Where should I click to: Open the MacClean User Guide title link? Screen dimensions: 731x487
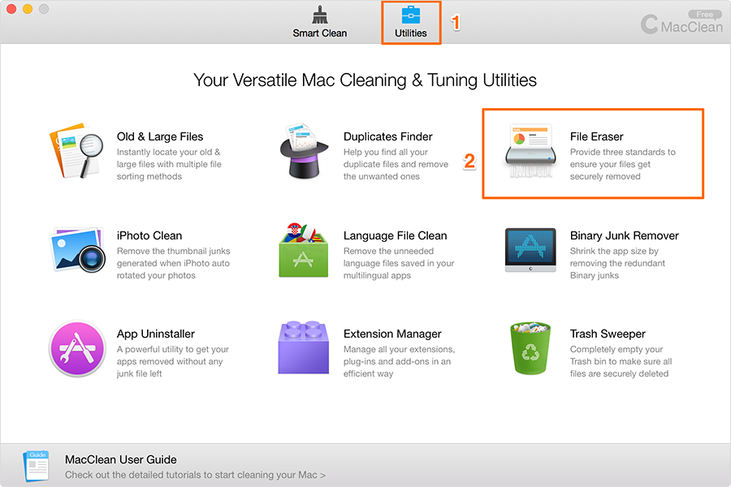[121, 459]
